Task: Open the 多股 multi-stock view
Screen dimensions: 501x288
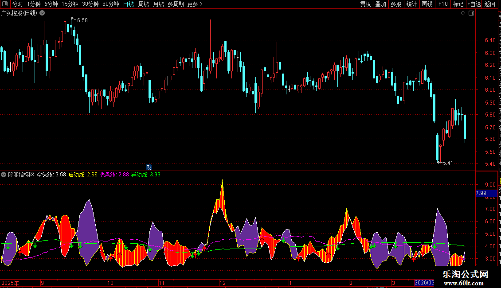Action: point(396,4)
